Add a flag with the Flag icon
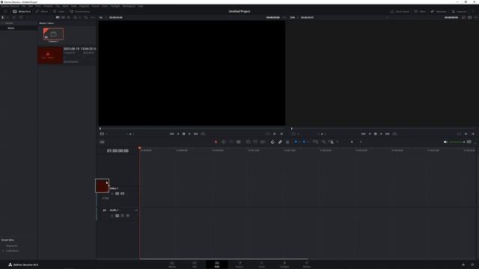 point(296,142)
